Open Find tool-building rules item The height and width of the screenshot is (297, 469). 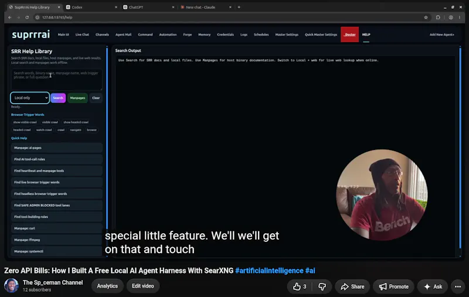[x=56, y=217]
